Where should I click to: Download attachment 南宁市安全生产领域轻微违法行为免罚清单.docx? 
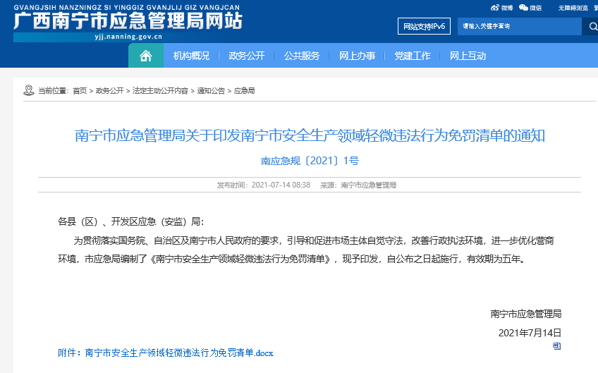(x=178, y=353)
